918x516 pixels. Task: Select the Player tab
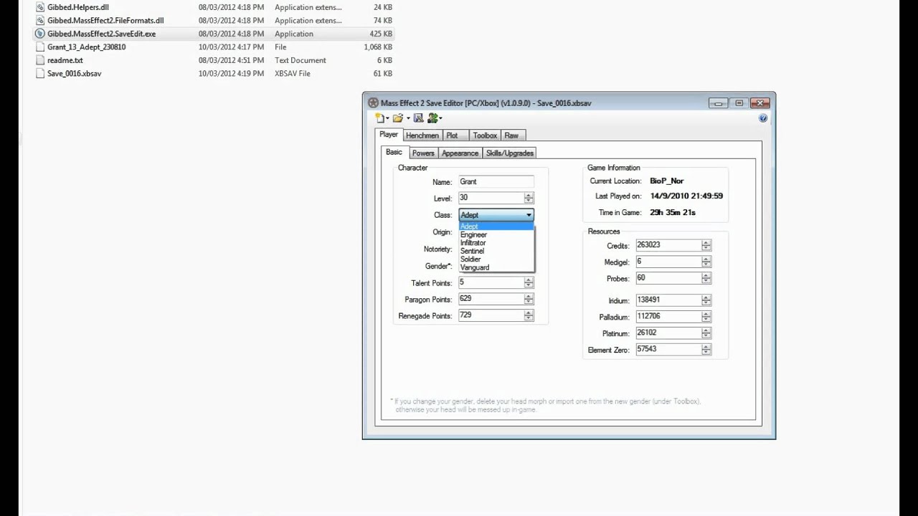[389, 135]
